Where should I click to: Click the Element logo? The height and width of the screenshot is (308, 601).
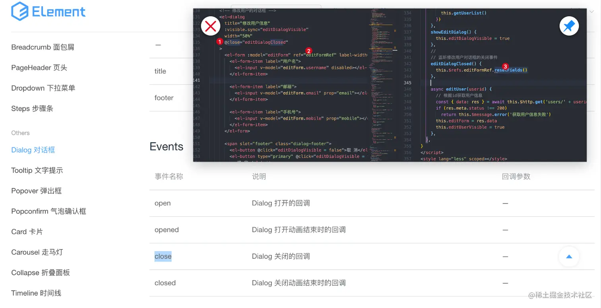point(48,11)
